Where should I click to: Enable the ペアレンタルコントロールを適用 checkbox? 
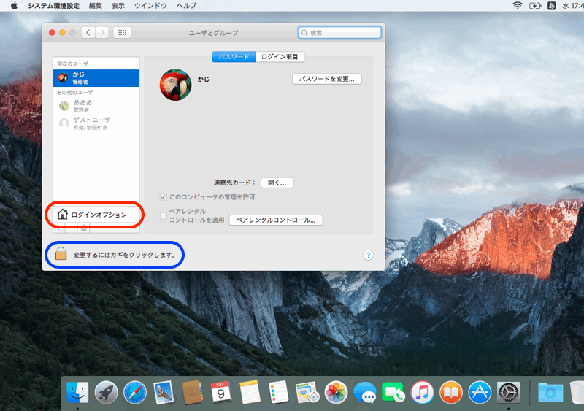point(164,215)
